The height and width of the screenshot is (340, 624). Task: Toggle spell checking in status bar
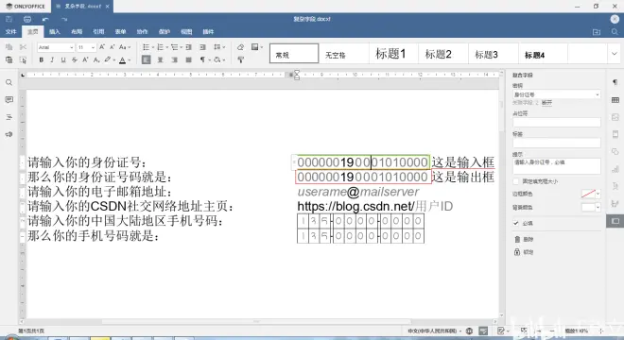[483, 331]
